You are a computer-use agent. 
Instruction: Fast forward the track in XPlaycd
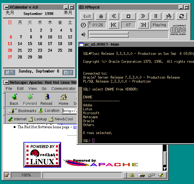[143, 16]
